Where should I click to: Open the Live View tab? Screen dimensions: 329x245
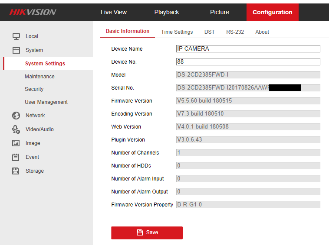pos(114,12)
